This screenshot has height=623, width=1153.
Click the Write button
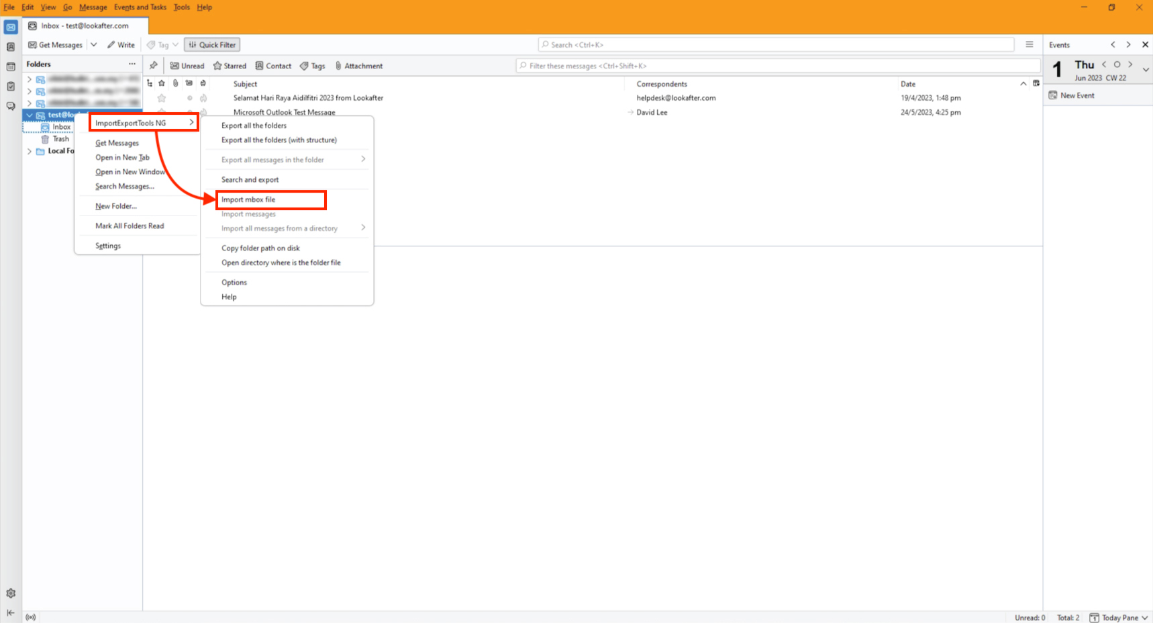pyautogui.click(x=121, y=45)
